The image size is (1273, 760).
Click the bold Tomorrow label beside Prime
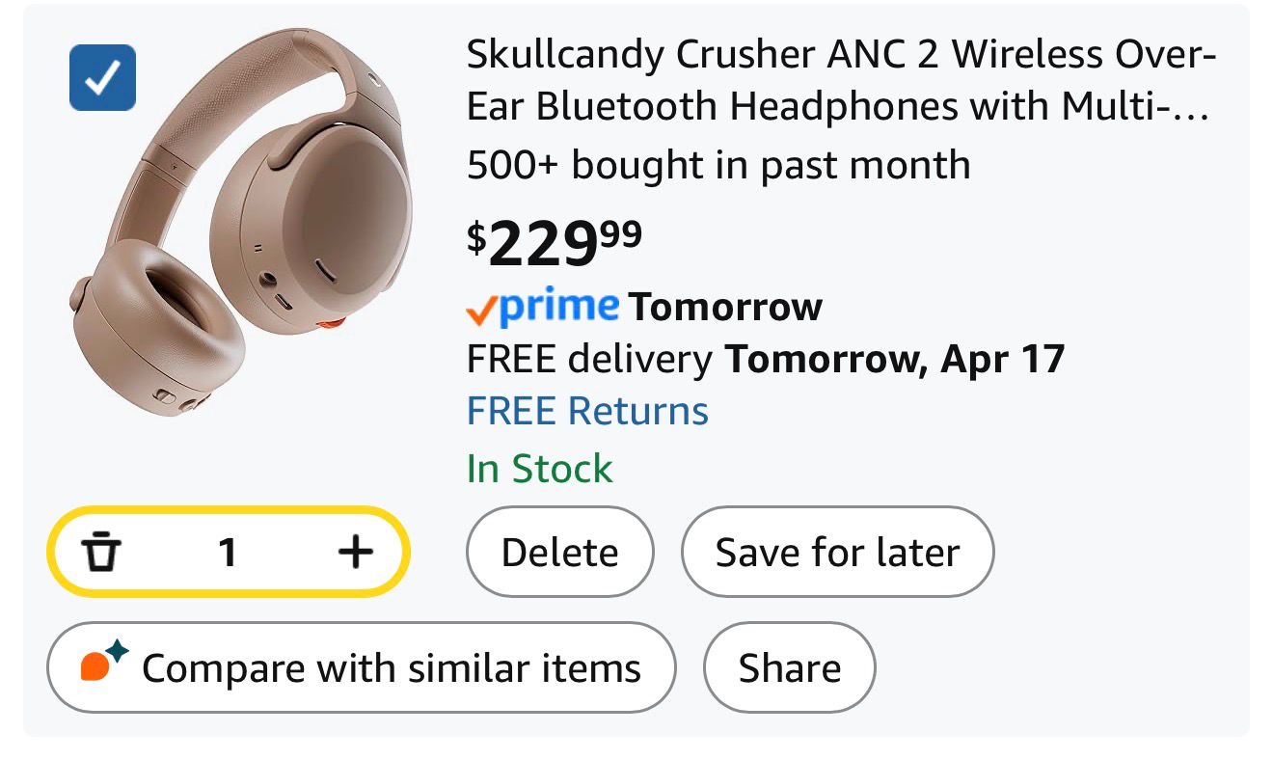tap(725, 308)
